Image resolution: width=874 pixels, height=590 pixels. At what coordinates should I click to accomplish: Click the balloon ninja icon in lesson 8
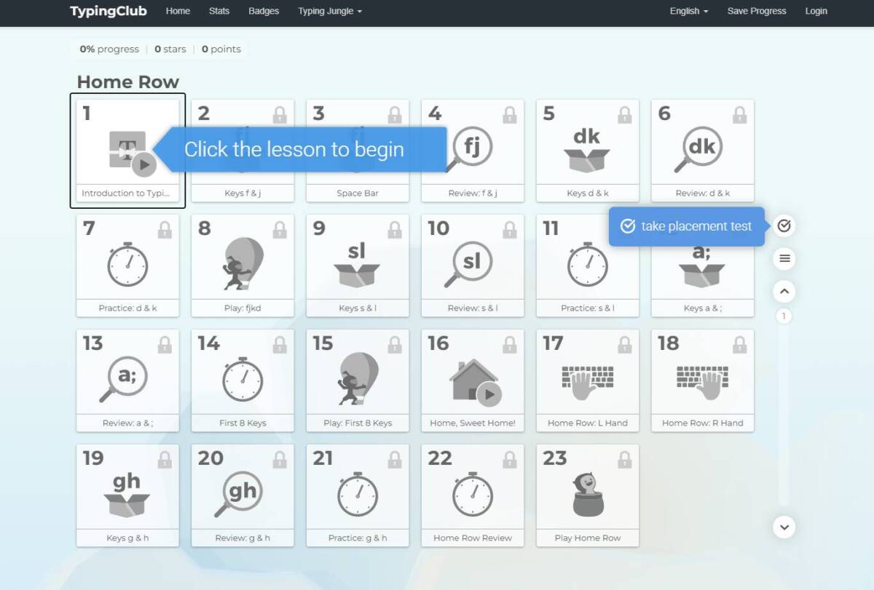click(x=243, y=265)
